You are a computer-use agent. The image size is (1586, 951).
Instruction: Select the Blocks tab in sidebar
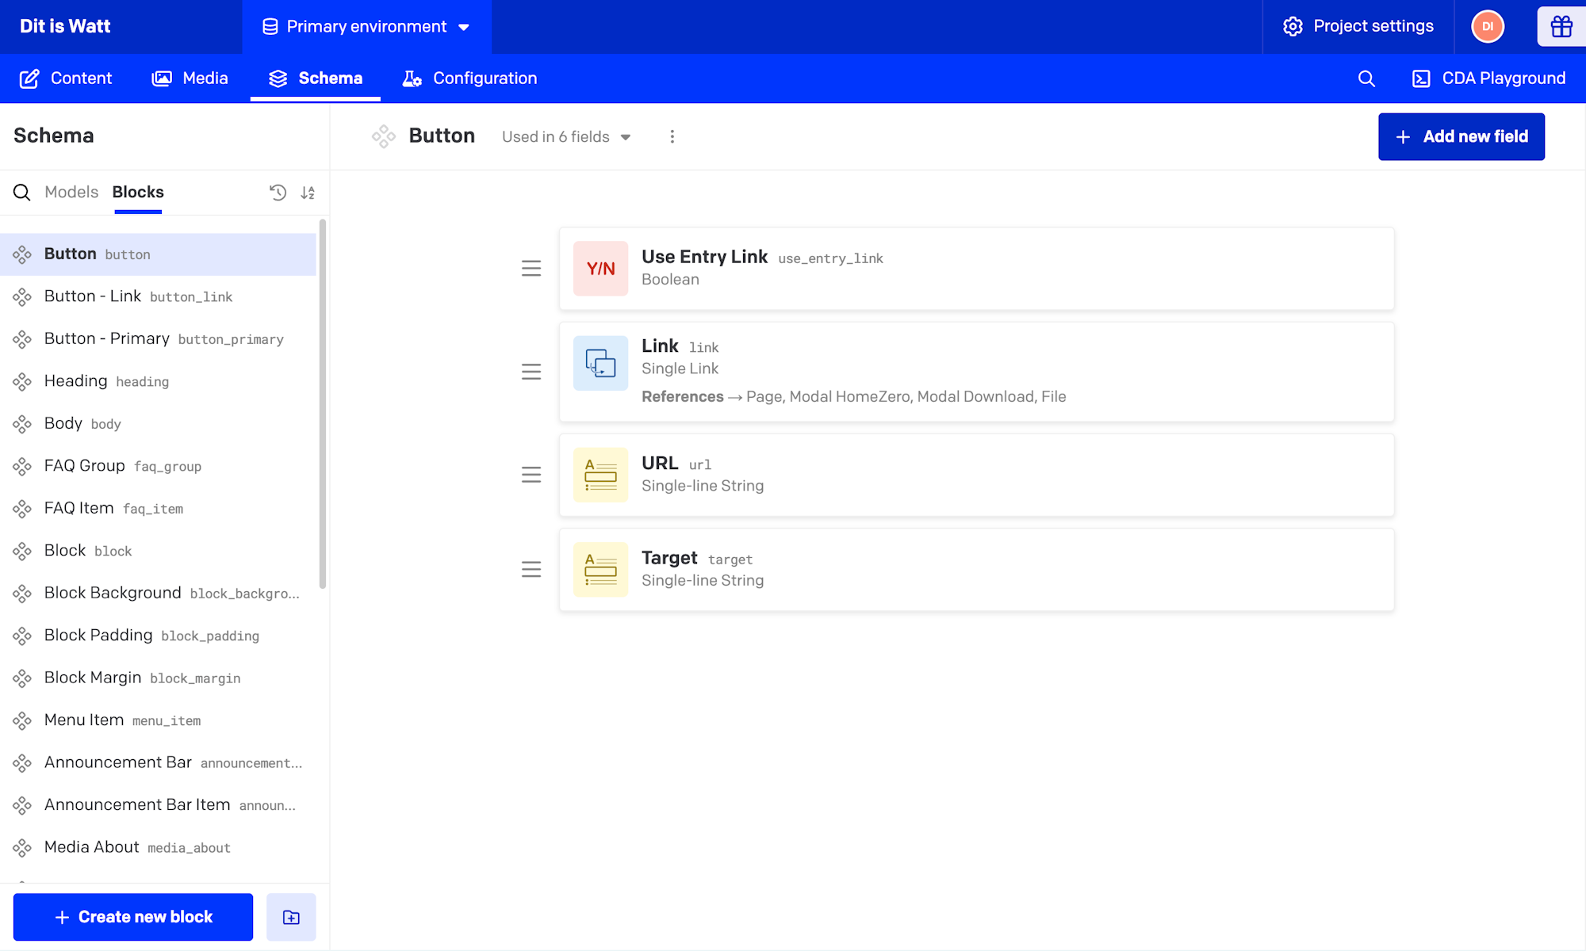138,192
